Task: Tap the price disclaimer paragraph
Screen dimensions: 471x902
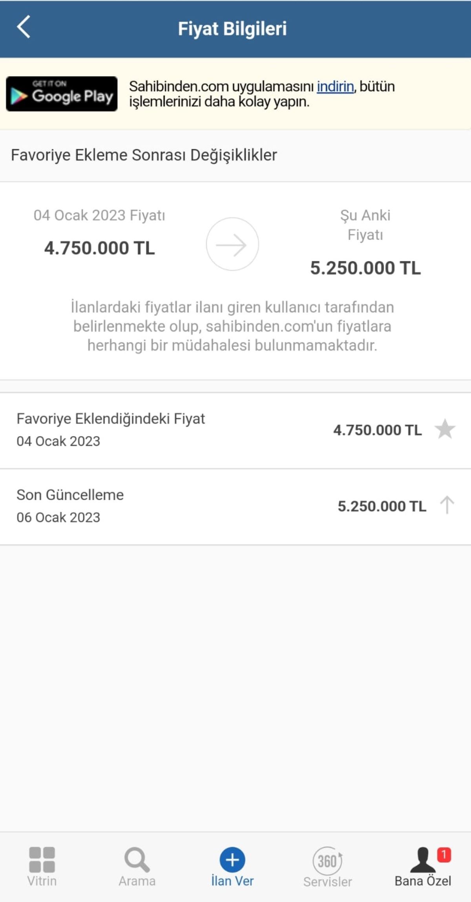Action: tap(232, 326)
